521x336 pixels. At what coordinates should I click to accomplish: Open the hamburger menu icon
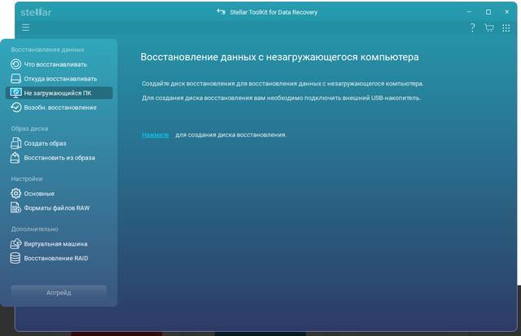(x=25, y=28)
